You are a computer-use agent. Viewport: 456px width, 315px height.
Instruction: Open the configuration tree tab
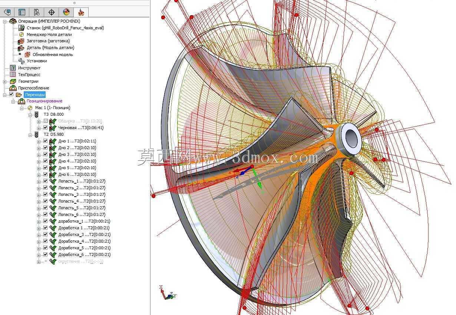coord(36,12)
